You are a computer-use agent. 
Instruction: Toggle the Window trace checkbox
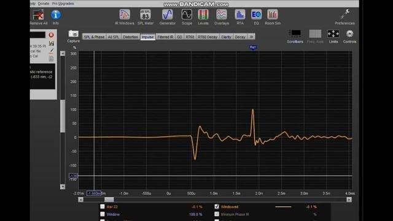103,214
